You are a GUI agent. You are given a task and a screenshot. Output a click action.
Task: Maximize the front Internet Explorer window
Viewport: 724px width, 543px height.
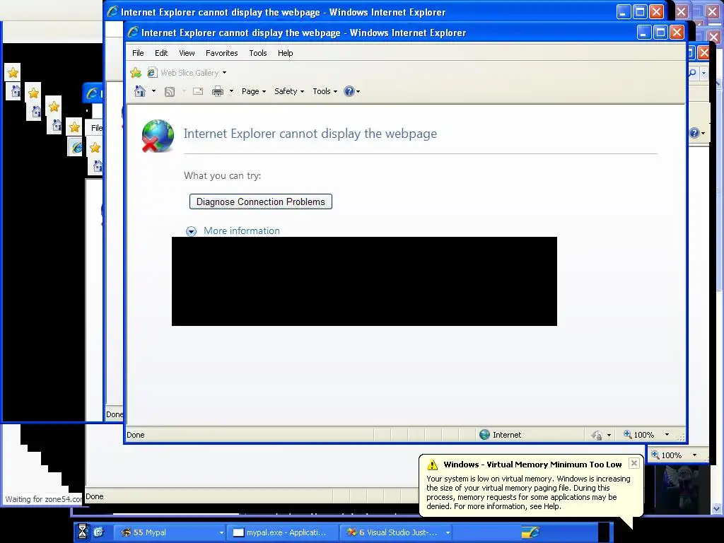coord(660,33)
